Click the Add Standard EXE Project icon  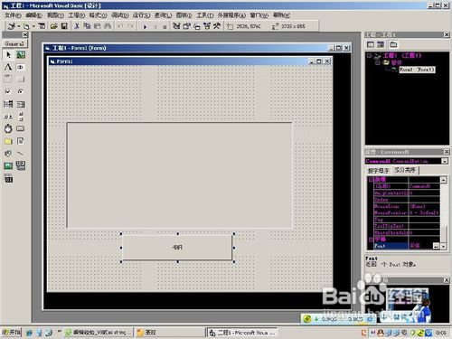point(12,26)
